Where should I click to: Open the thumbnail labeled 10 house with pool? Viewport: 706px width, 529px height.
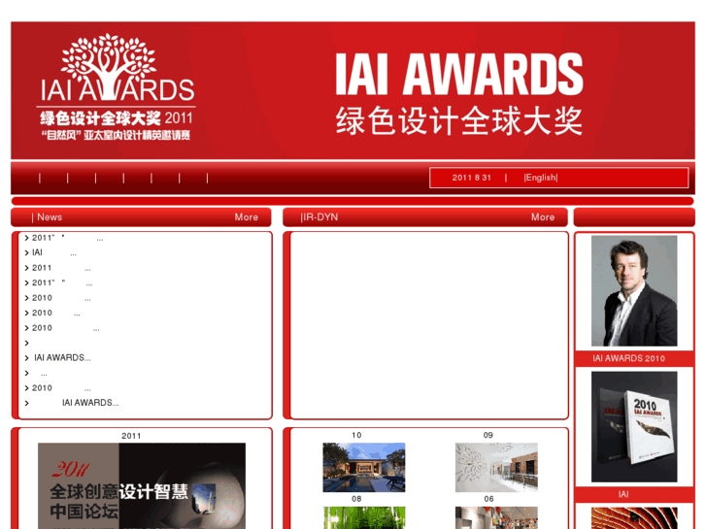[364, 467]
